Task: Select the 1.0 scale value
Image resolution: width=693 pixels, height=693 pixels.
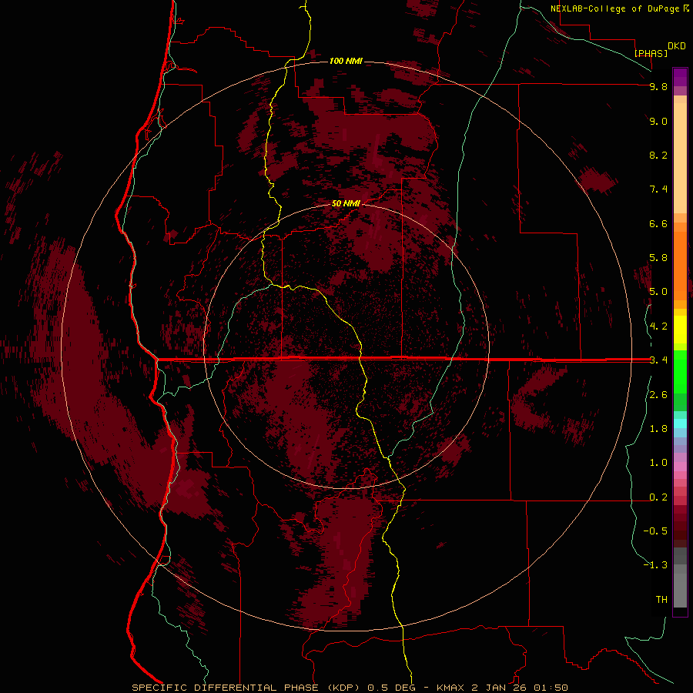Action: 658,463
